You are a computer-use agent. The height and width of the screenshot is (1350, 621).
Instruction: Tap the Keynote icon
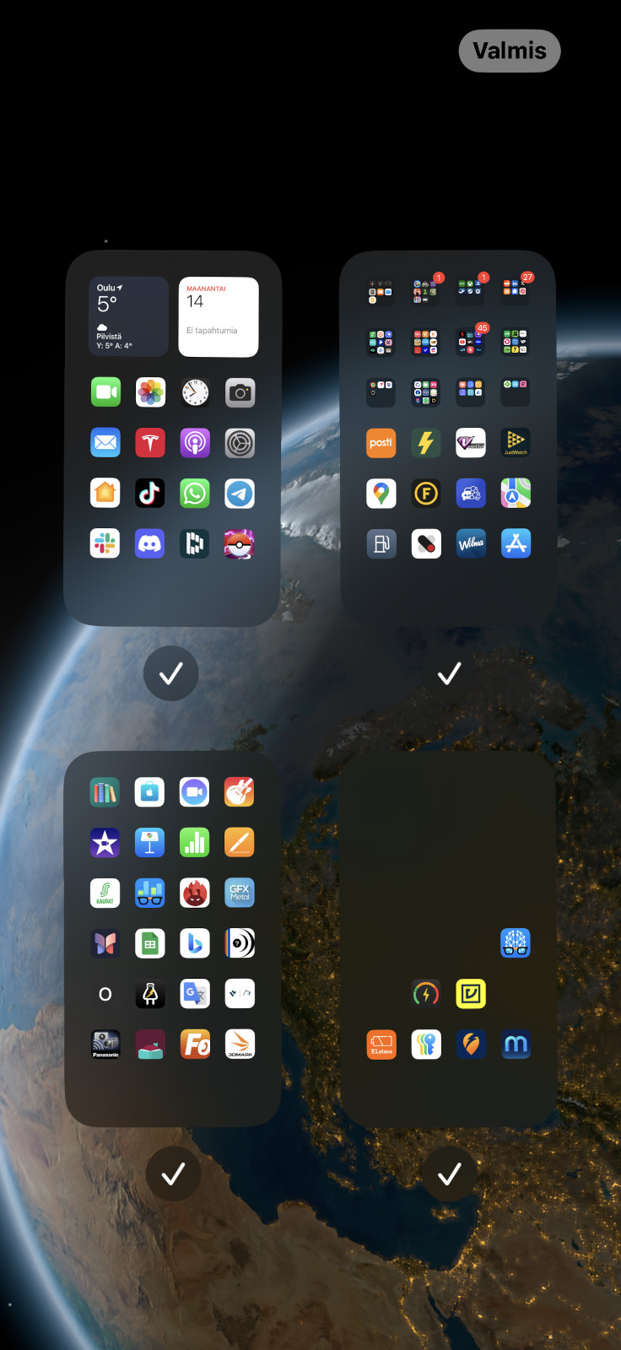(149, 842)
